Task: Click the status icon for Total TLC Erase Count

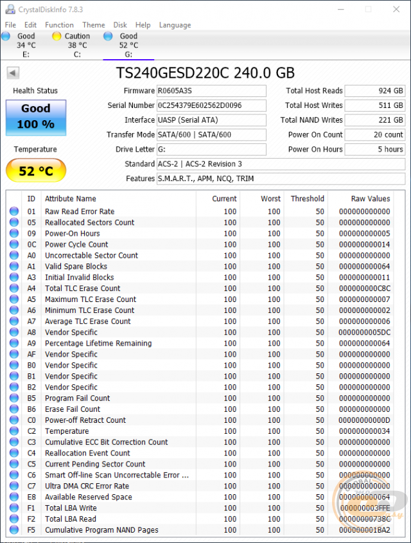Action: pos(14,288)
